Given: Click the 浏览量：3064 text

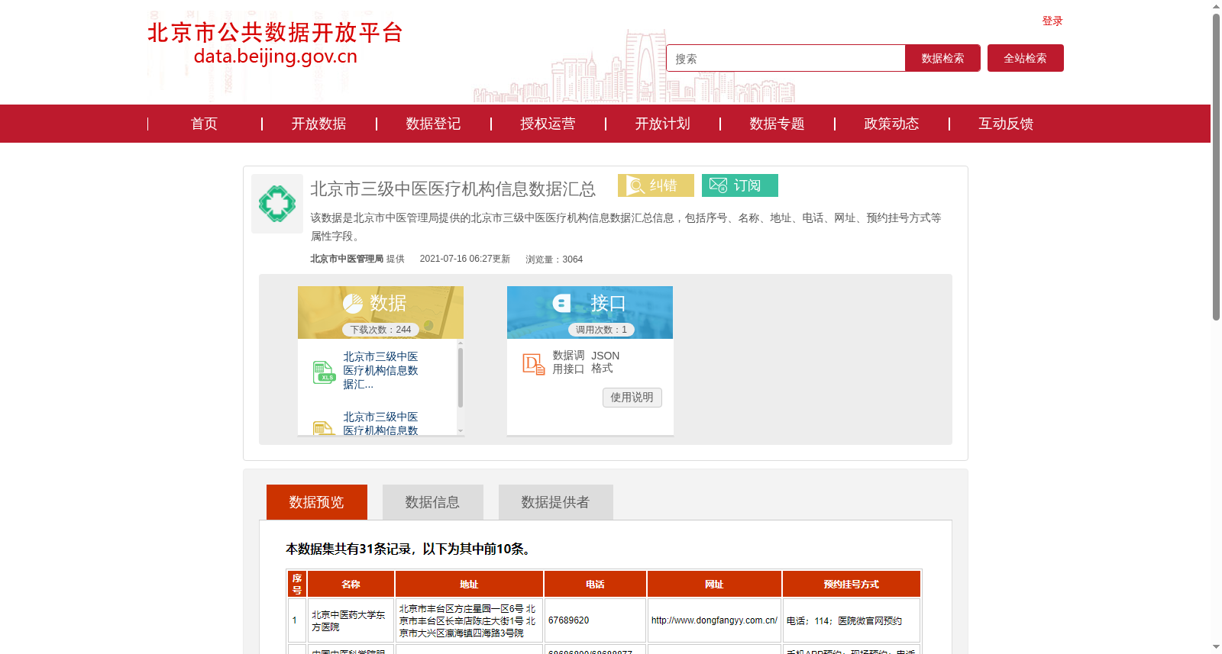Looking at the screenshot, I should 554,259.
